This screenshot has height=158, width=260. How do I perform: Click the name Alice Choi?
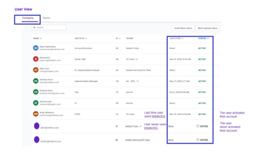pos(44,69)
